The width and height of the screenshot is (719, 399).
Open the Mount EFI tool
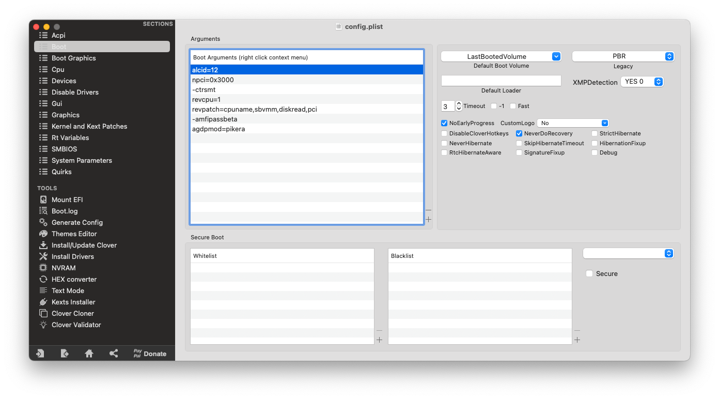(x=67, y=199)
